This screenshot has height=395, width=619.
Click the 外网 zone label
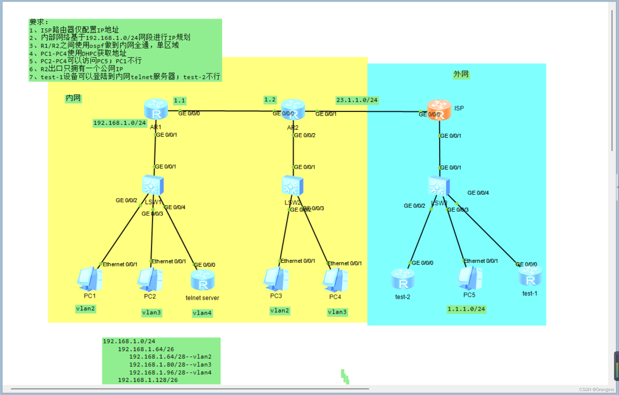coord(461,74)
